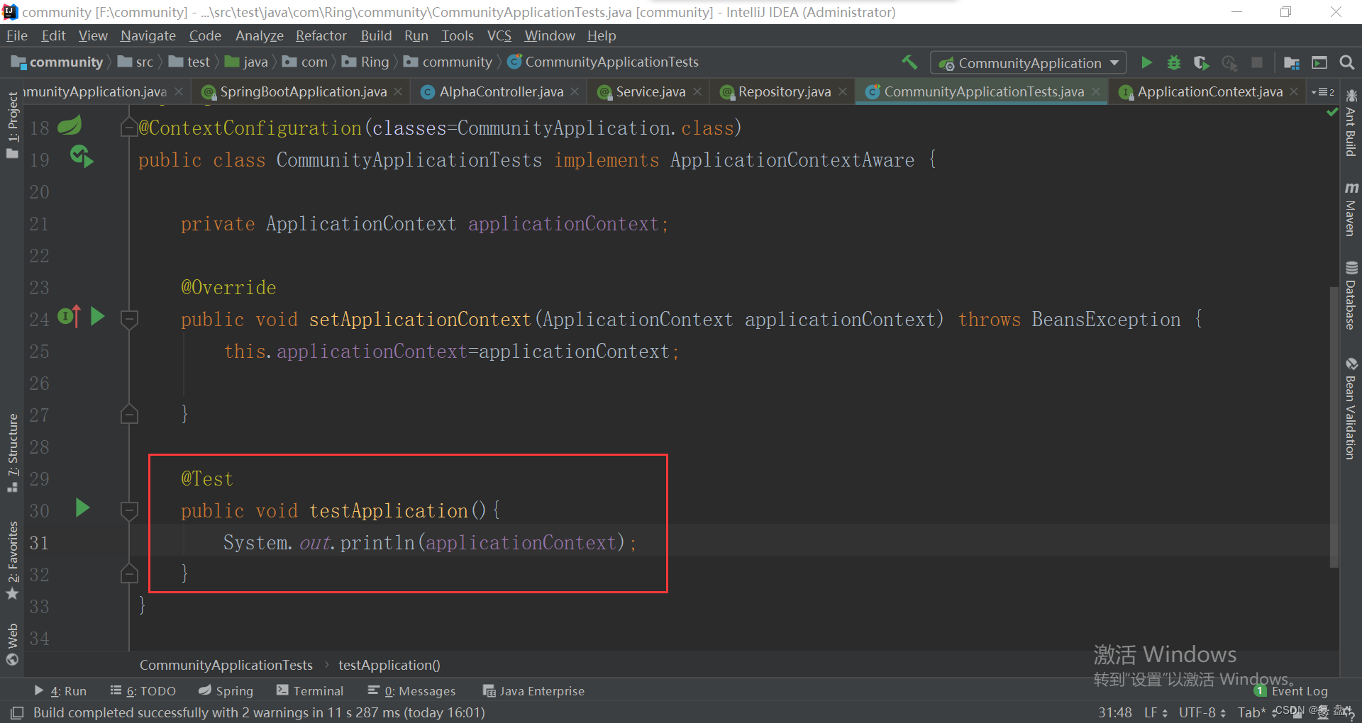Click the fold end marker on line 32
This screenshot has width=1362, height=723.
click(x=129, y=574)
